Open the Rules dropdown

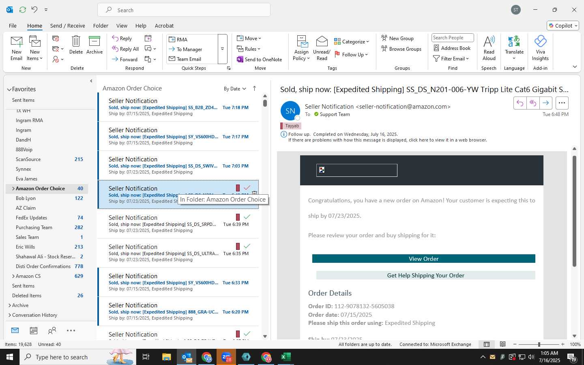pos(249,49)
